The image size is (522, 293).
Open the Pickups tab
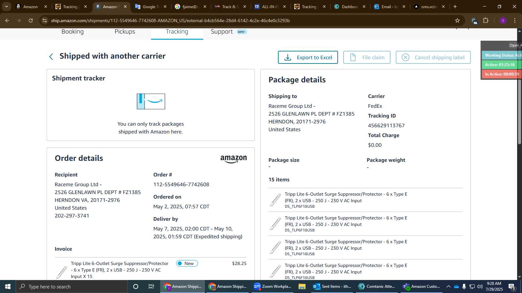(x=125, y=32)
